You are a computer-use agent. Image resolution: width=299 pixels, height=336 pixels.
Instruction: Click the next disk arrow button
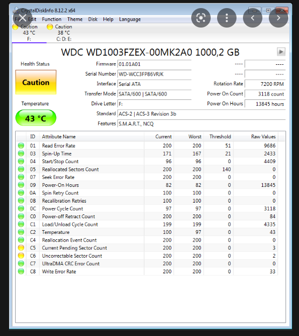281,52
